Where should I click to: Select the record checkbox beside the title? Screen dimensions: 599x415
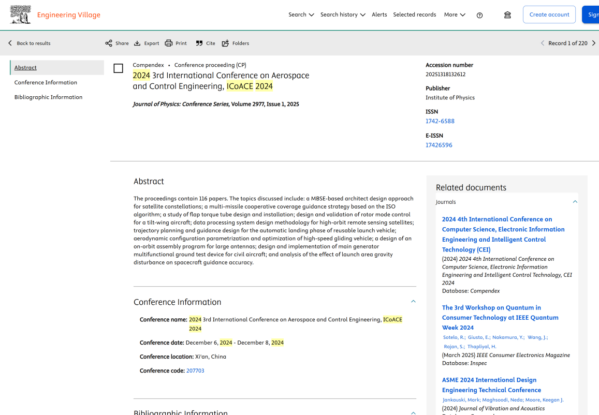click(x=119, y=68)
